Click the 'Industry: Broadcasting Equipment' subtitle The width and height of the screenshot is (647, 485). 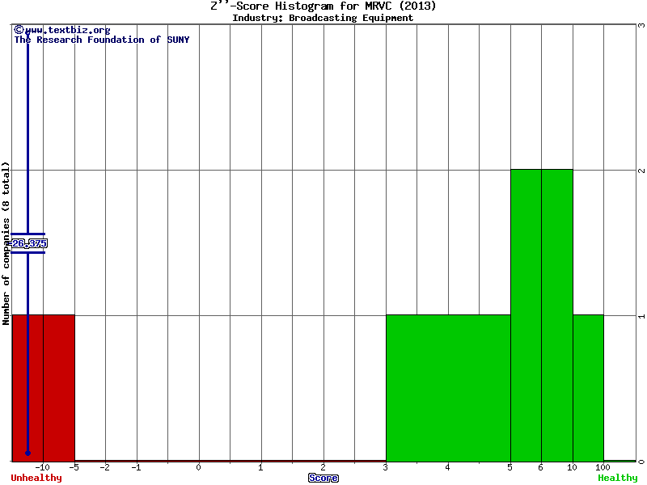click(323, 18)
